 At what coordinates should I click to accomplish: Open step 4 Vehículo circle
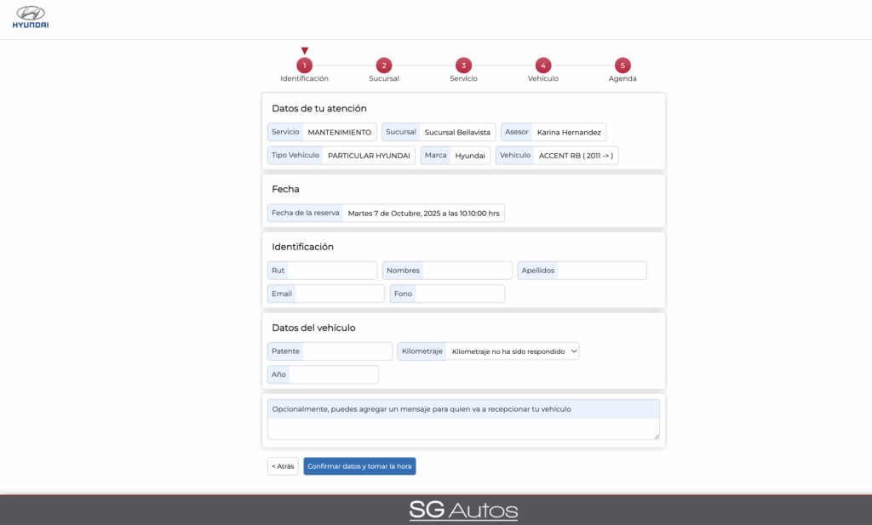542,66
